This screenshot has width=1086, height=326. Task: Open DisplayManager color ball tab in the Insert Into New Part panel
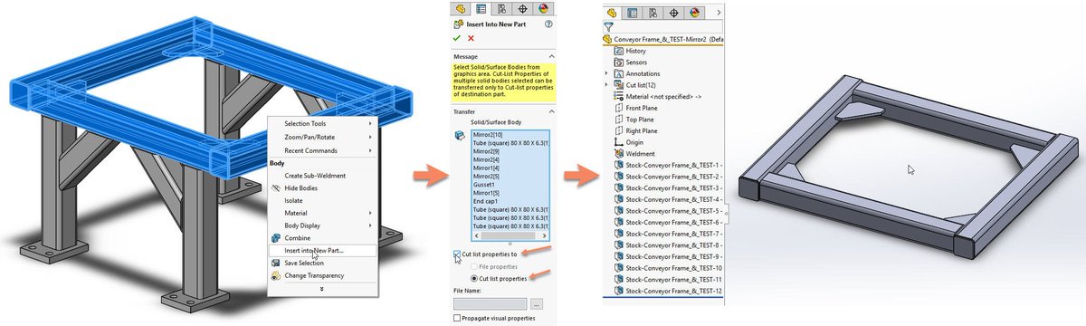544,8
